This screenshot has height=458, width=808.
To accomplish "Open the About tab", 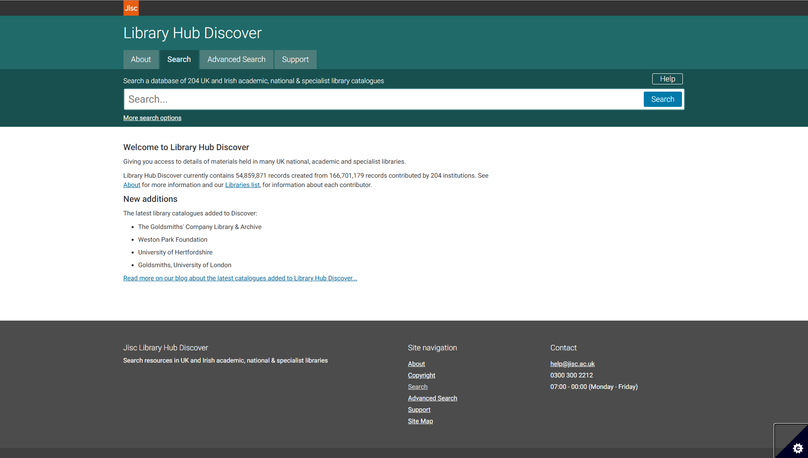I will coord(140,59).
